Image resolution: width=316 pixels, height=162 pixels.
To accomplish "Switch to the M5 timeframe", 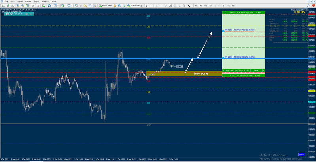I will tap(201, 6).
